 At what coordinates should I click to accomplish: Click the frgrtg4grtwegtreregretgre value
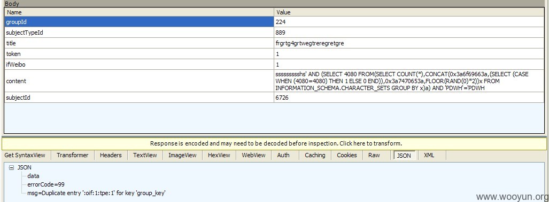(x=409, y=43)
